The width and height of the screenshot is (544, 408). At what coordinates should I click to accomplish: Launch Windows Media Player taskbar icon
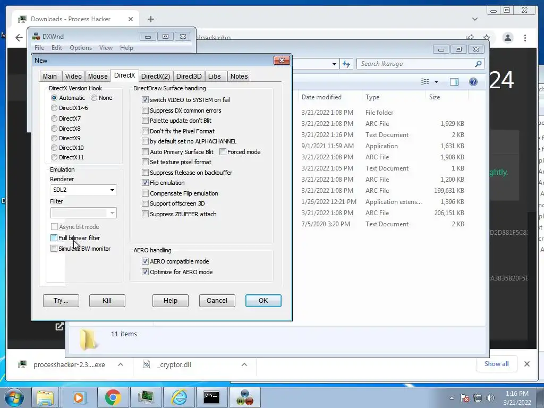[79, 397]
